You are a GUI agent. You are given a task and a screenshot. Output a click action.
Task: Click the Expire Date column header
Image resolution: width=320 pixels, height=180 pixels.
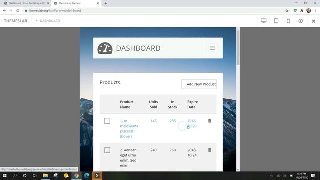(193, 104)
